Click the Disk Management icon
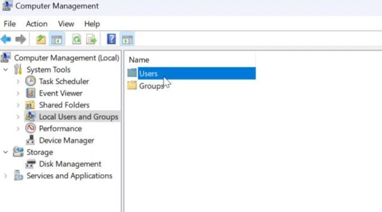 click(x=31, y=164)
